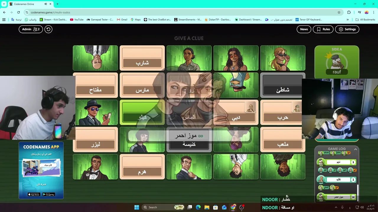
Task: Open the Admin players menu
Action: point(31,29)
